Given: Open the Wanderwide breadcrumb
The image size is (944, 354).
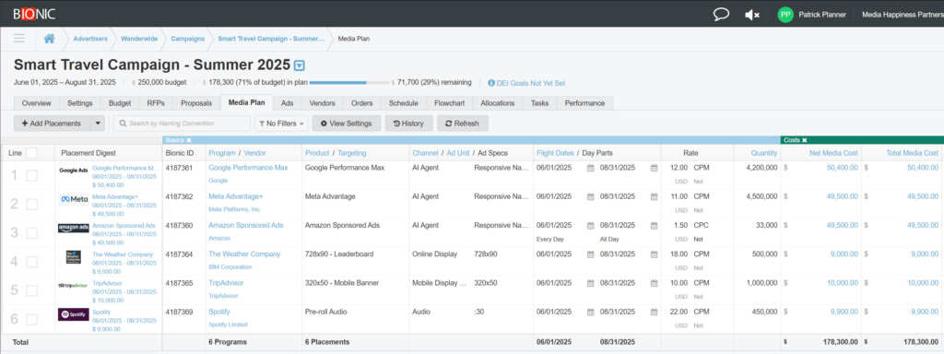Looking at the screenshot, I should tap(139, 39).
